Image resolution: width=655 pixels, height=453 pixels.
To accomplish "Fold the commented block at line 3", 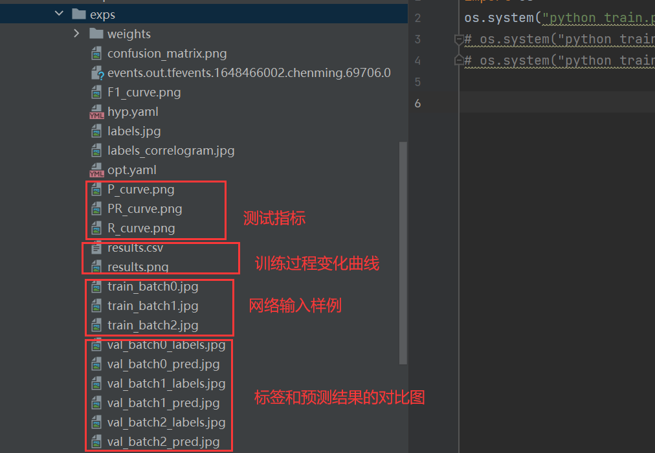I will point(459,39).
